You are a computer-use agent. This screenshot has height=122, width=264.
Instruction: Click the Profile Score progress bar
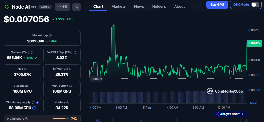(61, 119)
